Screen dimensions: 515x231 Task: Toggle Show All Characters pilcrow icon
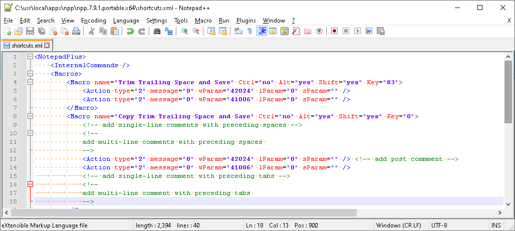tap(249, 31)
